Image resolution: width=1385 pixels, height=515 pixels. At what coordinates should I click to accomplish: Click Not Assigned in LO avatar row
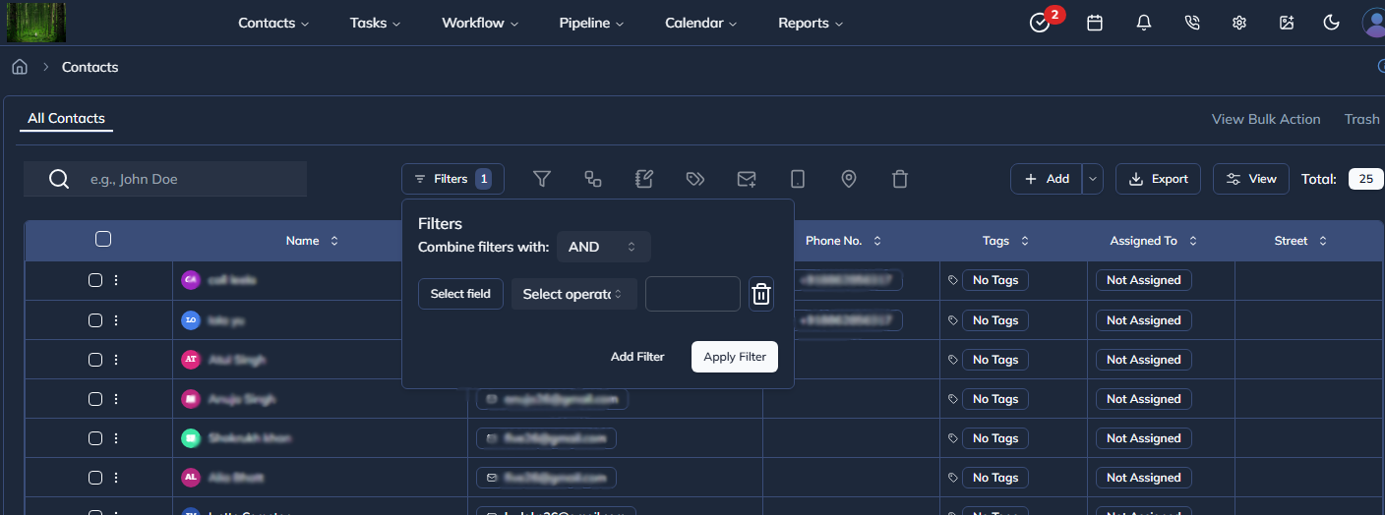click(1143, 320)
